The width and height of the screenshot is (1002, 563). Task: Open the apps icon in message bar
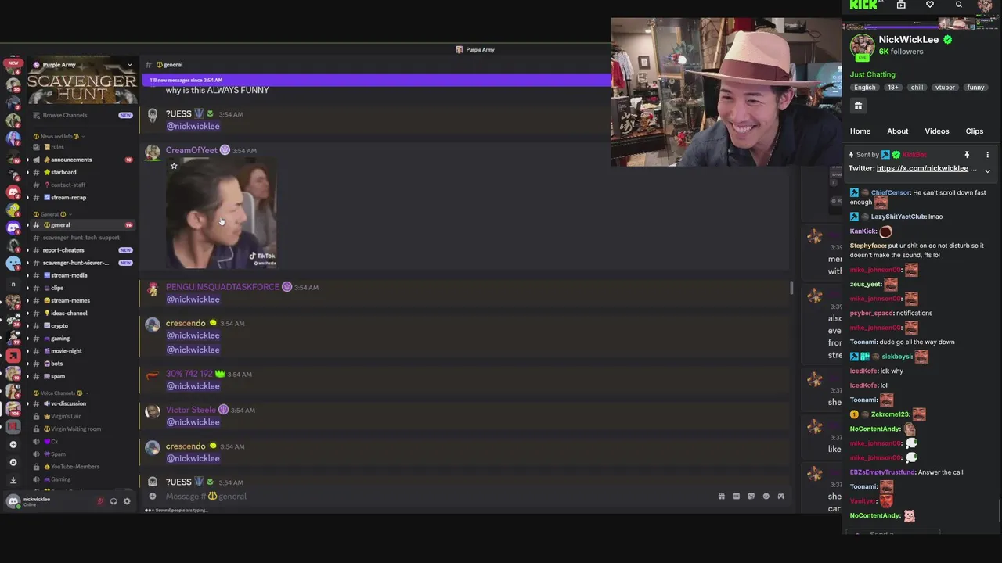coord(780,497)
